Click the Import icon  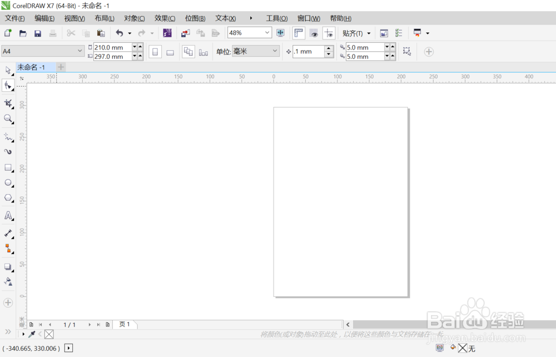(186, 33)
